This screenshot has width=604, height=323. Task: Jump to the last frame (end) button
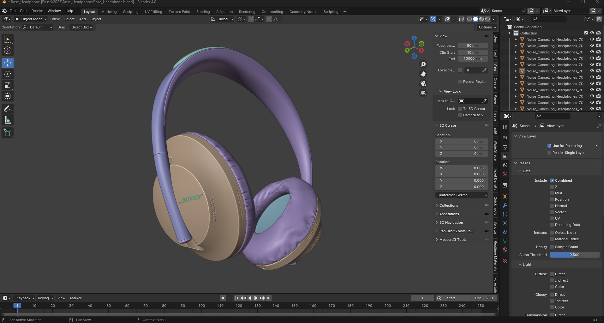pyautogui.click(x=269, y=298)
